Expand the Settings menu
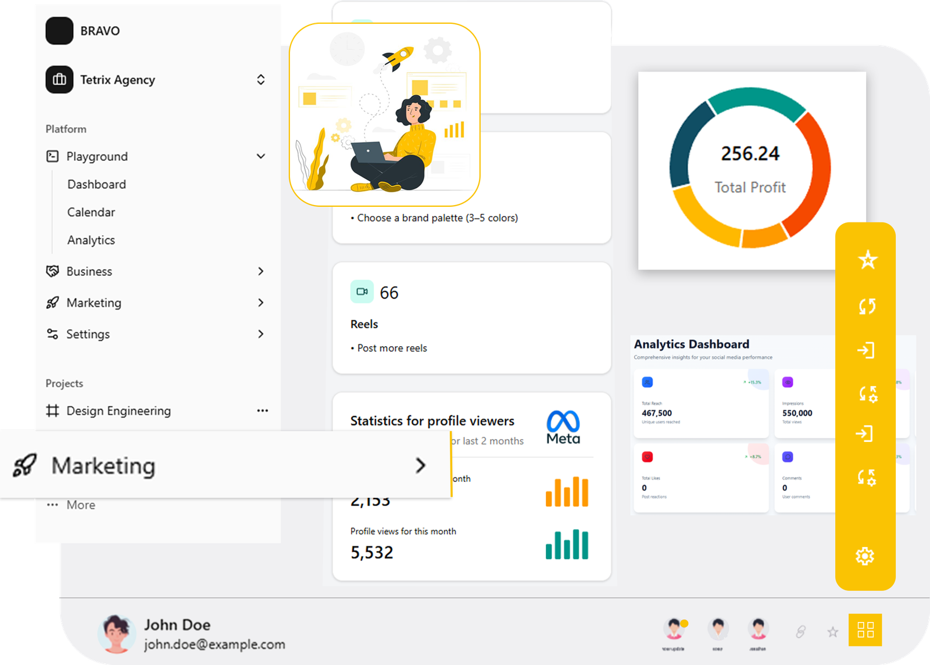The image size is (930, 665). pos(260,334)
